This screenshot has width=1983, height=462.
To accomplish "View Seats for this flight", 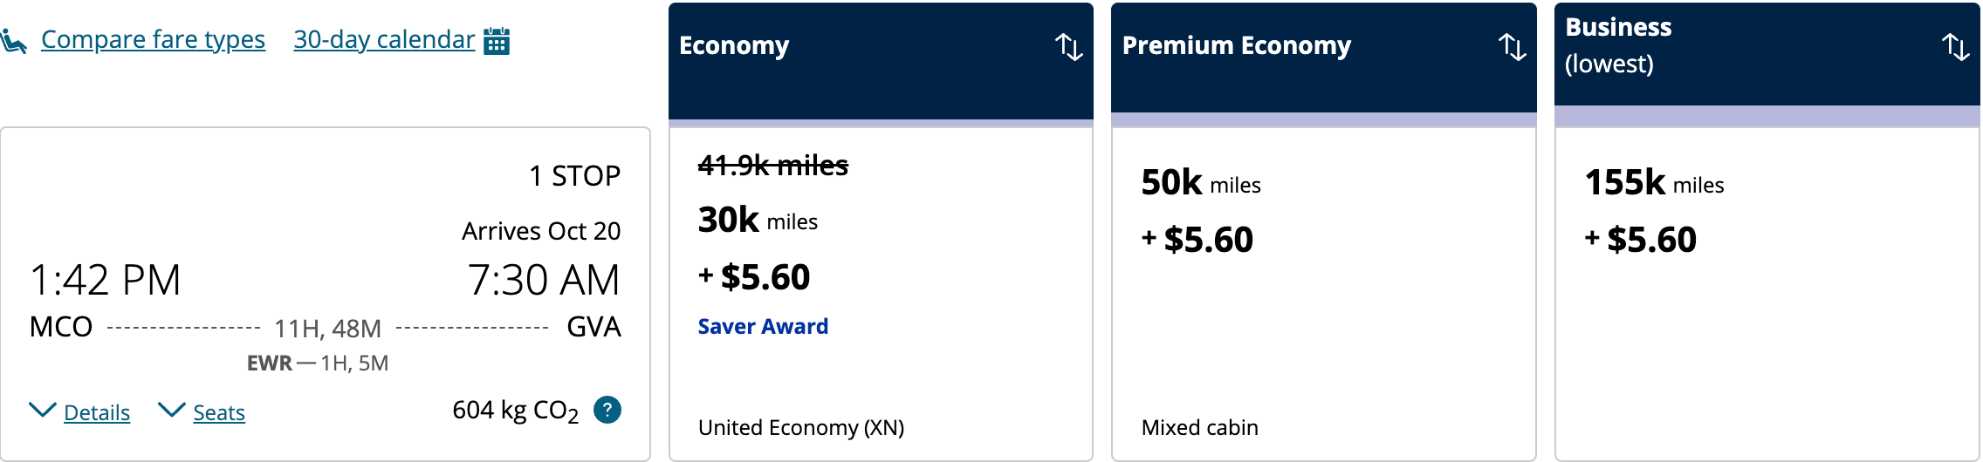I will tap(219, 413).
